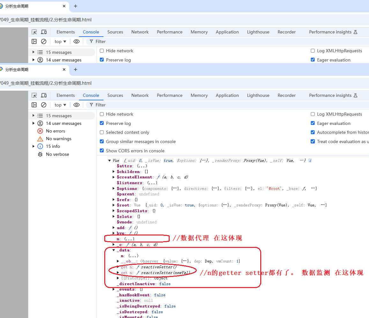Switch to the Application tab in the lower DevTools panel
Viewport: 369px width, 318px height.
pos(227,95)
